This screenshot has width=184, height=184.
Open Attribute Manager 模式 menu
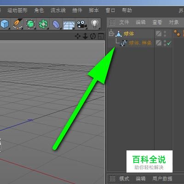(124, 178)
